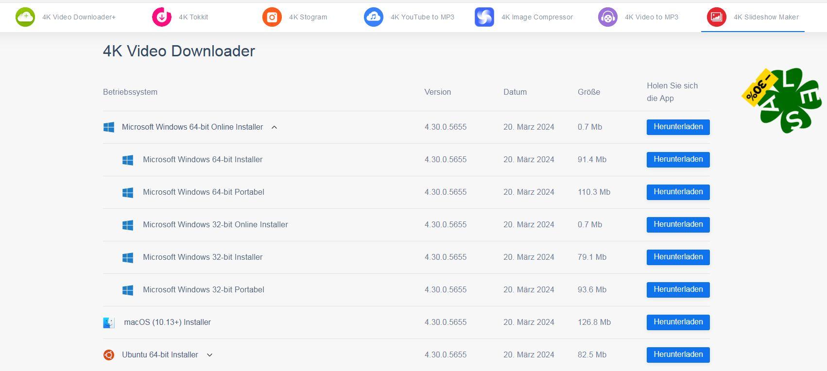Click Windows logo beside 32-bit Online Installer

pyautogui.click(x=128, y=225)
